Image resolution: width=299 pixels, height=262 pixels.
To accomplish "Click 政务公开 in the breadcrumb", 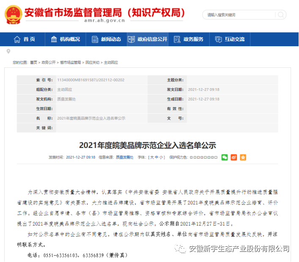I will (48, 62).
